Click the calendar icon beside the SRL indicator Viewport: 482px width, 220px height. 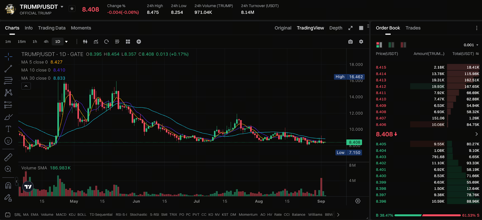[8, 215]
